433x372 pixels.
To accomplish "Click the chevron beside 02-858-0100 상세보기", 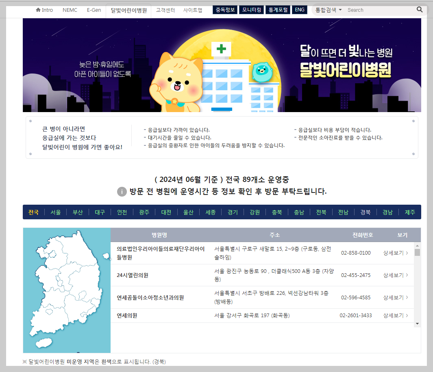I will (407, 253).
